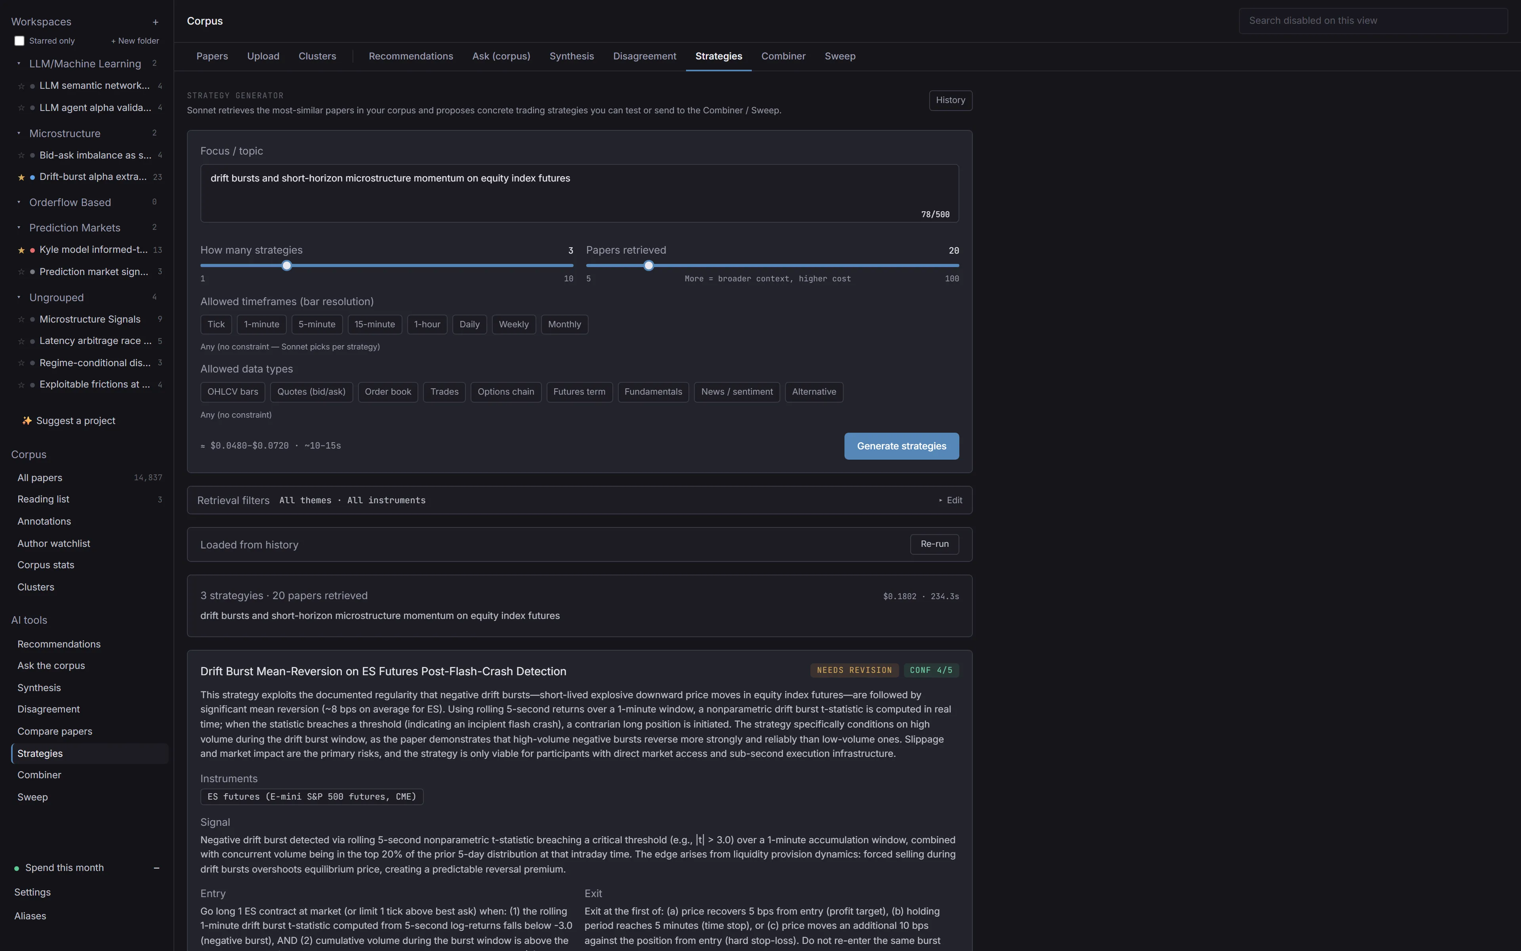Toggle the 1-hour timeframe chip
Screen dimensions: 1521x951
coord(427,325)
